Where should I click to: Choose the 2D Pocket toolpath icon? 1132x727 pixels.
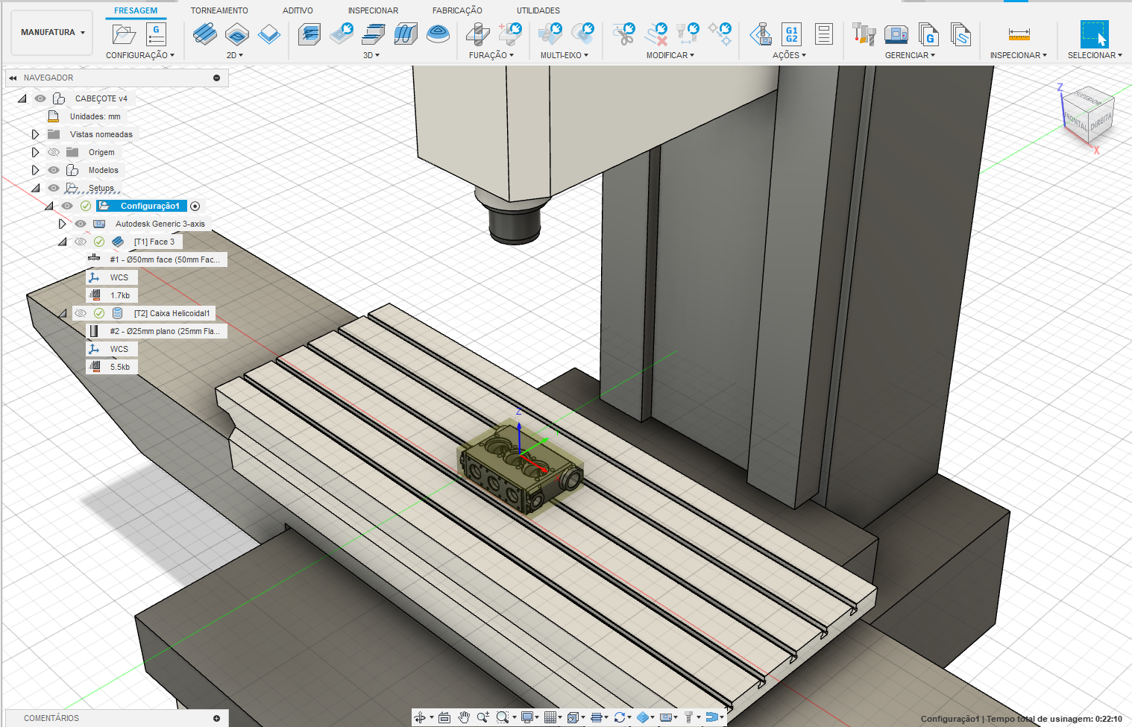pos(236,34)
